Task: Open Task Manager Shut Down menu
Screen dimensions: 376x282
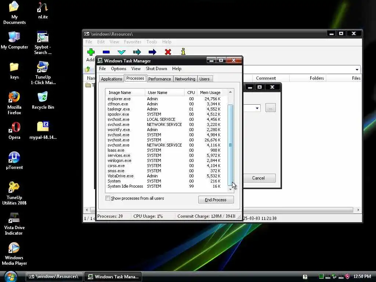Action: [x=156, y=69]
